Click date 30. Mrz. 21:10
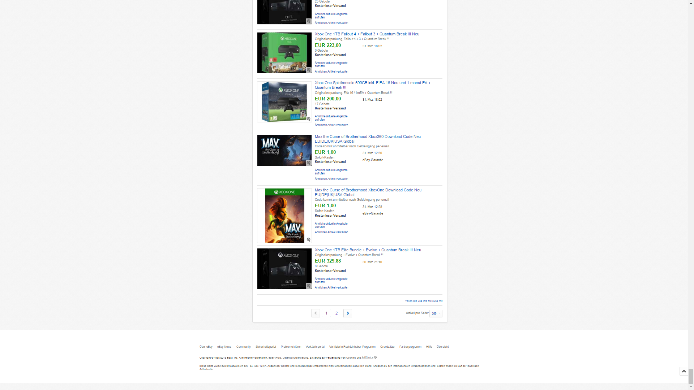 click(x=372, y=262)
